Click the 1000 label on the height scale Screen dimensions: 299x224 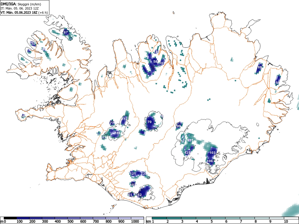click(135, 222)
